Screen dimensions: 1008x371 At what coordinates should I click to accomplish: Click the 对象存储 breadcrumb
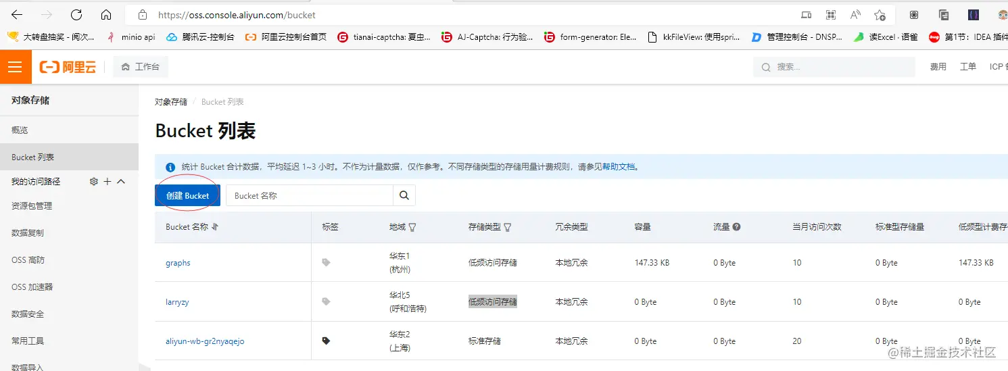point(171,102)
